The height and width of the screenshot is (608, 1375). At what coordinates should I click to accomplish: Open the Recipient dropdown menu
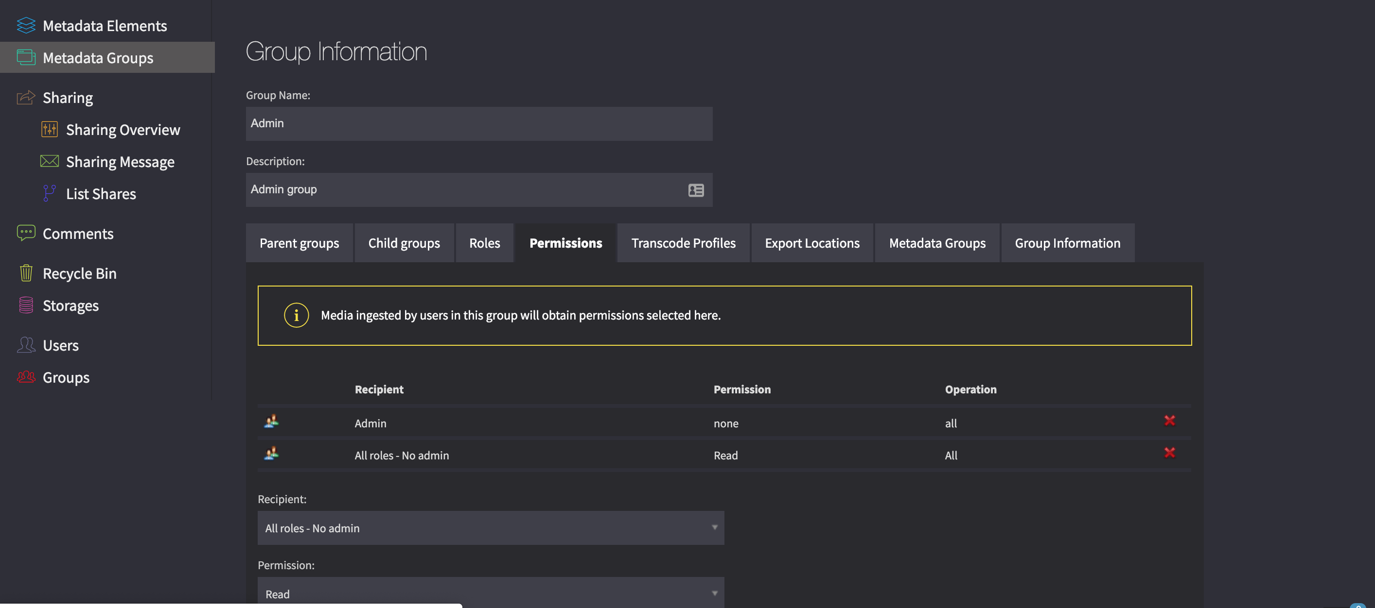pos(491,527)
